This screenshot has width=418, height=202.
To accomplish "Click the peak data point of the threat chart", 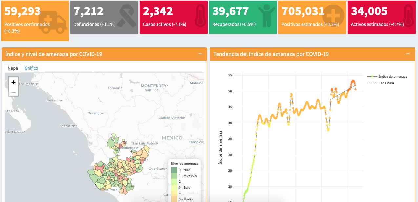I will pos(353,81).
